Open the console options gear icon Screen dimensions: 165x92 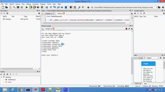[132, 29]
